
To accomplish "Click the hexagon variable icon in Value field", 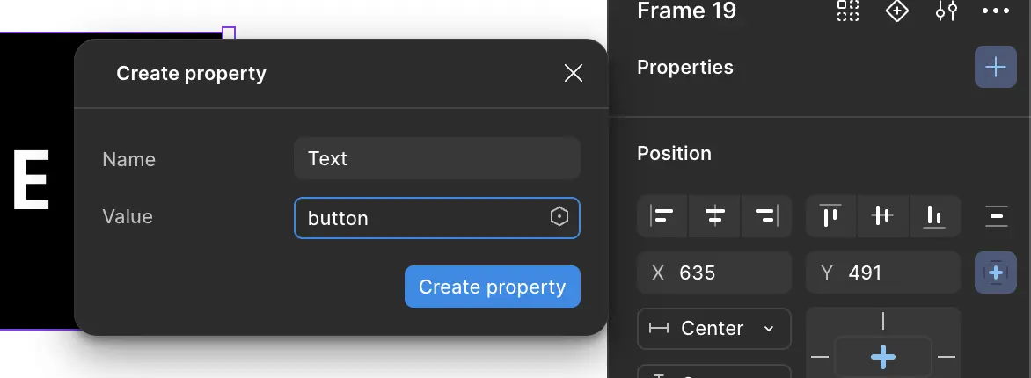I will click(x=559, y=217).
